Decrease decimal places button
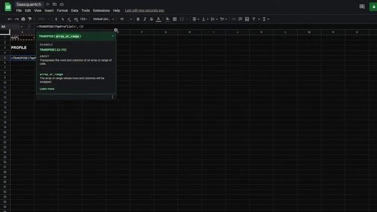Image resolution: width=377 pixels, height=212 pixels. click(70, 19)
